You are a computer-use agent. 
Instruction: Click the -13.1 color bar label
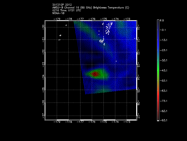(x=163, y=40)
